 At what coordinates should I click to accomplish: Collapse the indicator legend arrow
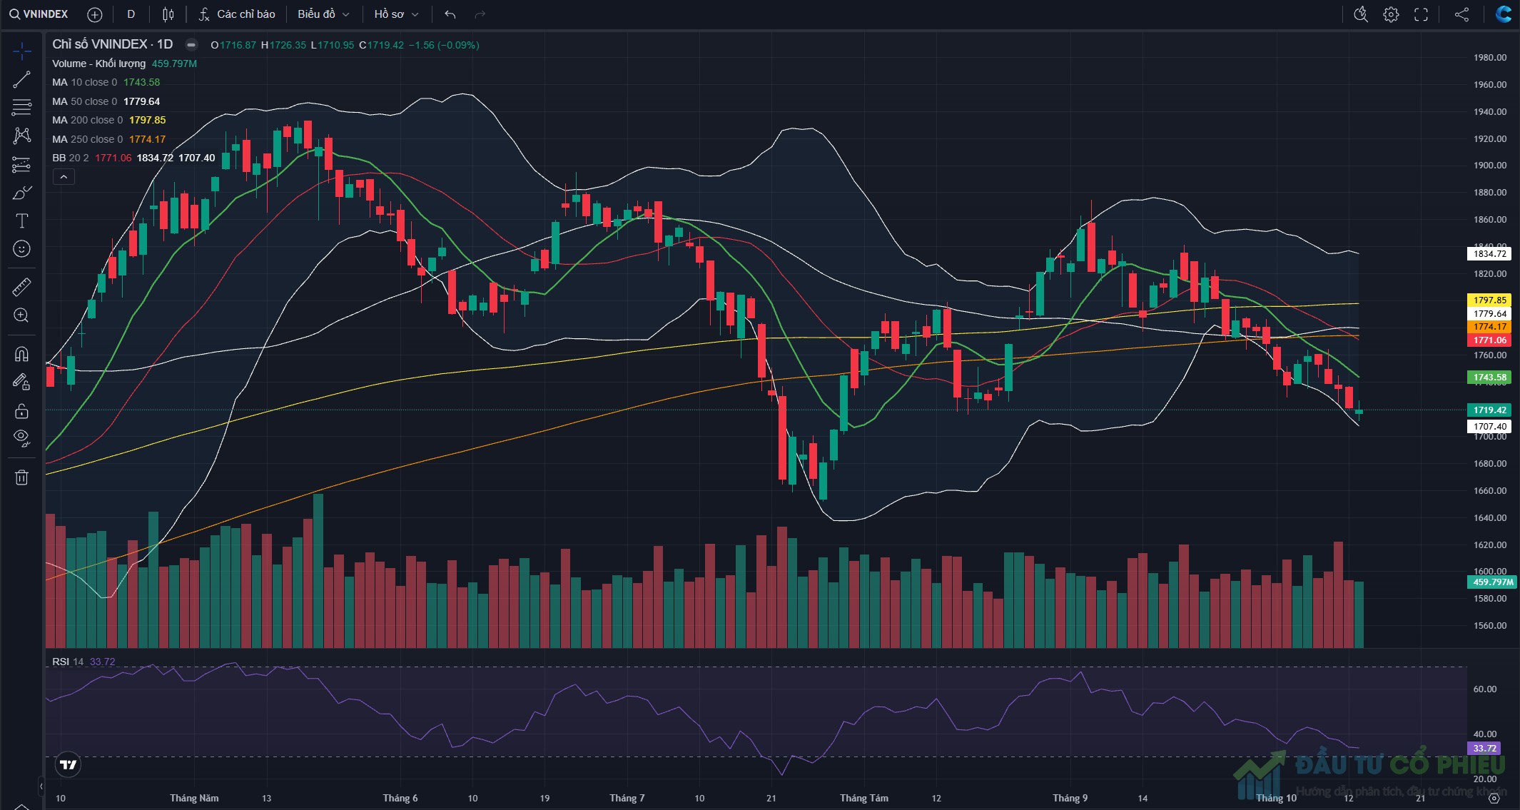pos(64,177)
